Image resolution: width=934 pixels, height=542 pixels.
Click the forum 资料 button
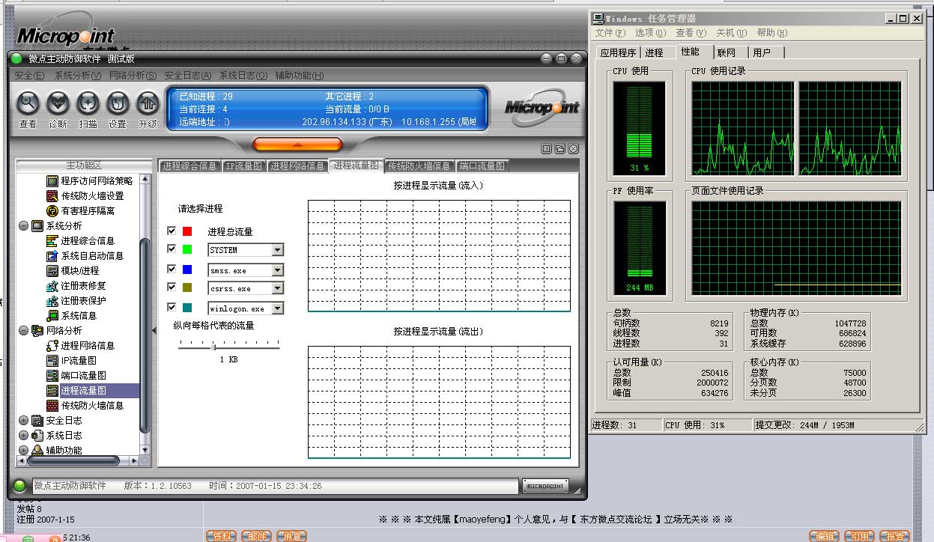pos(221,536)
